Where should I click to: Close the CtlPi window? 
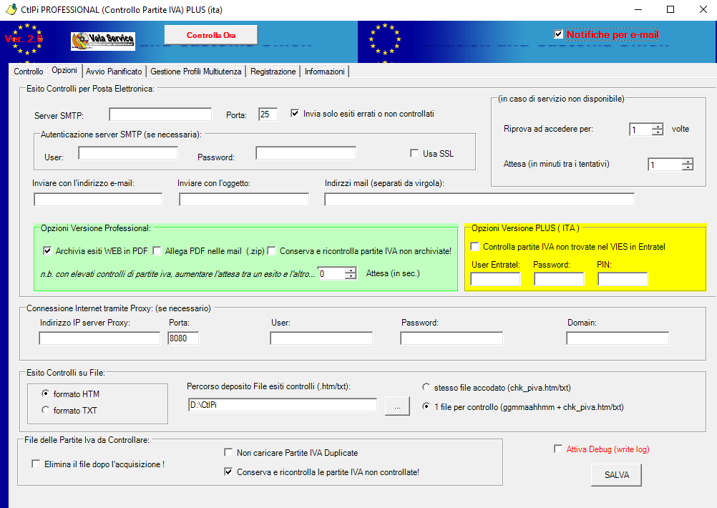pyautogui.click(x=703, y=9)
